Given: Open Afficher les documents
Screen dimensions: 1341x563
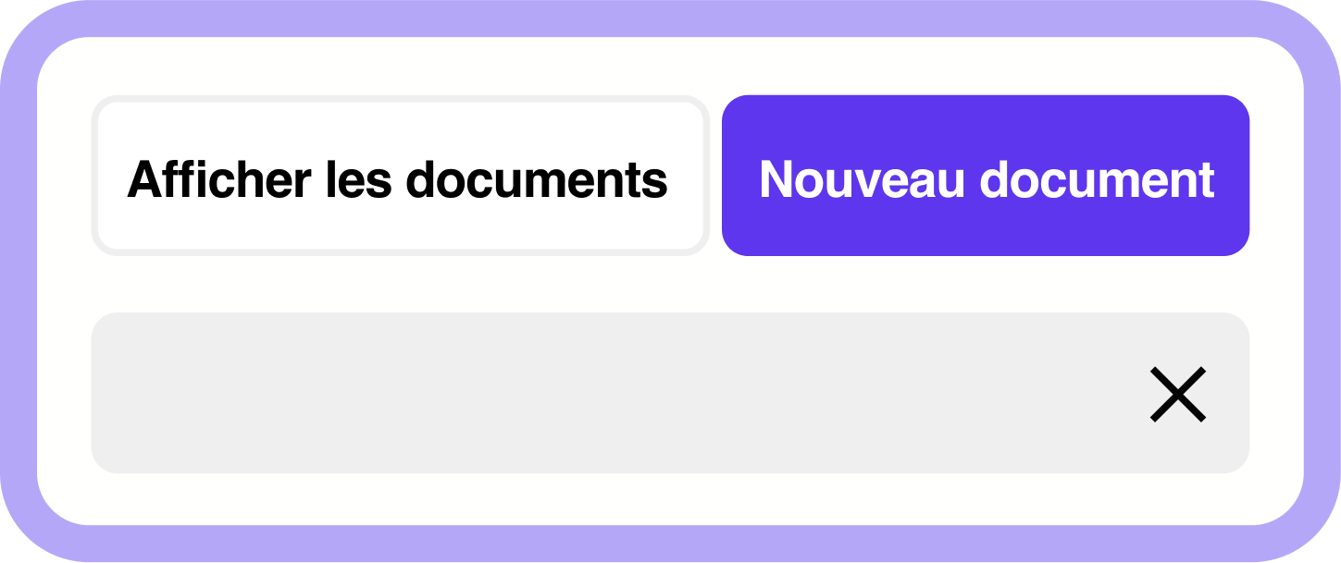Looking at the screenshot, I should coord(400,176).
